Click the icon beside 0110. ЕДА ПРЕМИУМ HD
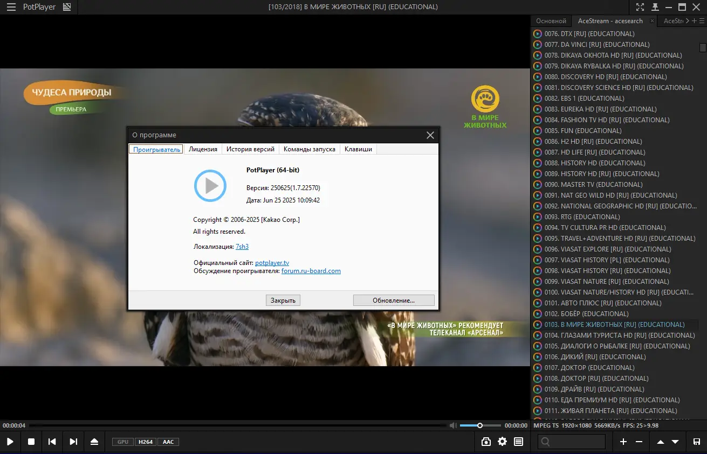This screenshot has height=454, width=707. pos(538,400)
